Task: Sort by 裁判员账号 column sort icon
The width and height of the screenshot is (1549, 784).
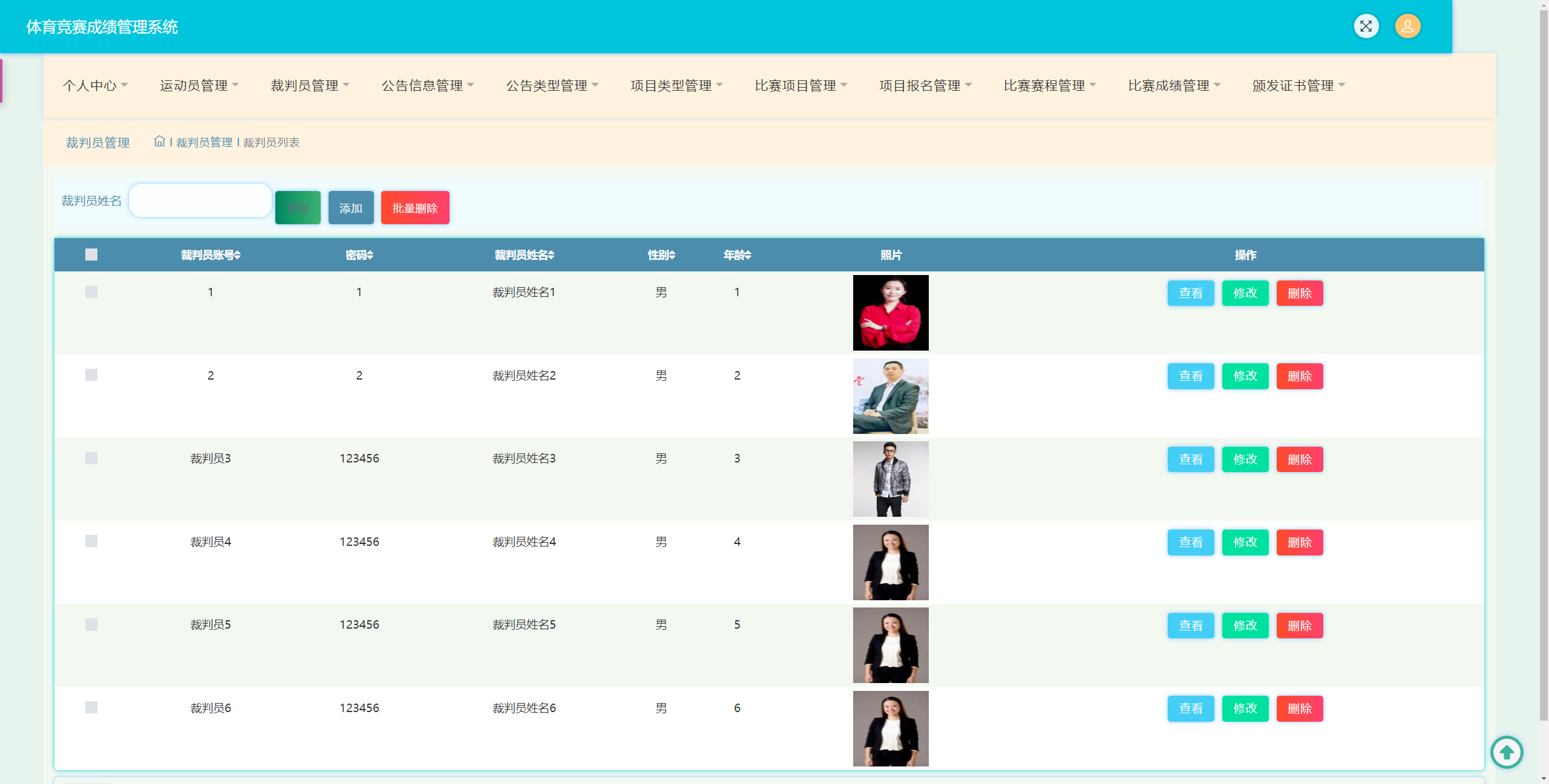Action: click(x=238, y=255)
